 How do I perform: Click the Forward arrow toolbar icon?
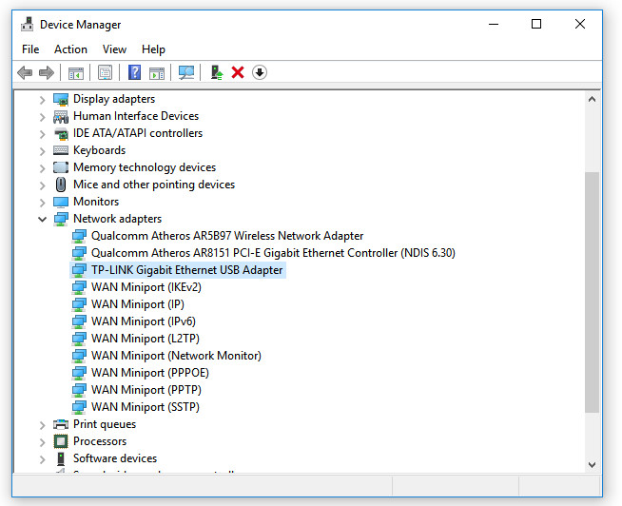47,72
